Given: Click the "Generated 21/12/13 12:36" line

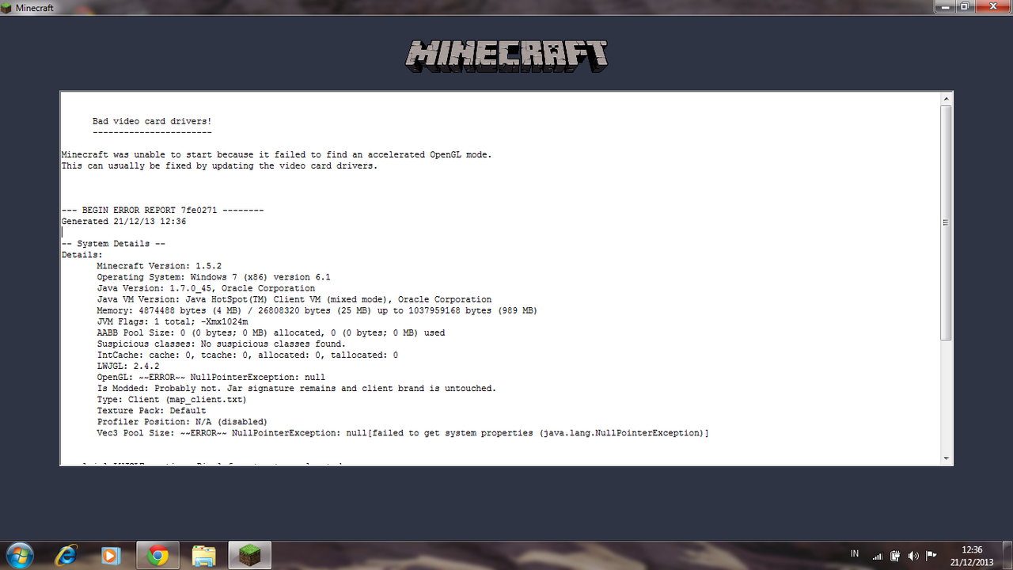Looking at the screenshot, I should coord(123,222).
